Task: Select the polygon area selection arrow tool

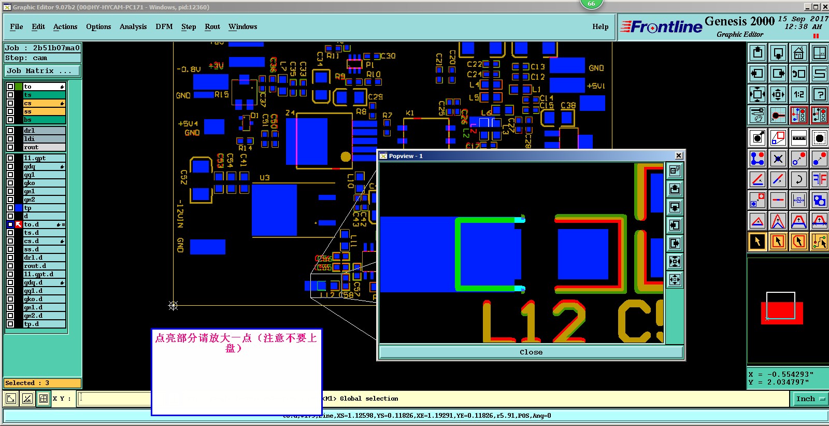Action: pyautogui.click(x=799, y=242)
